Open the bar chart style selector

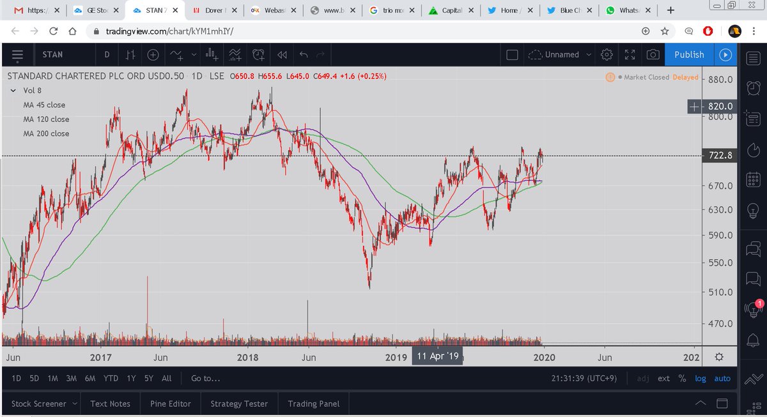(x=130, y=55)
